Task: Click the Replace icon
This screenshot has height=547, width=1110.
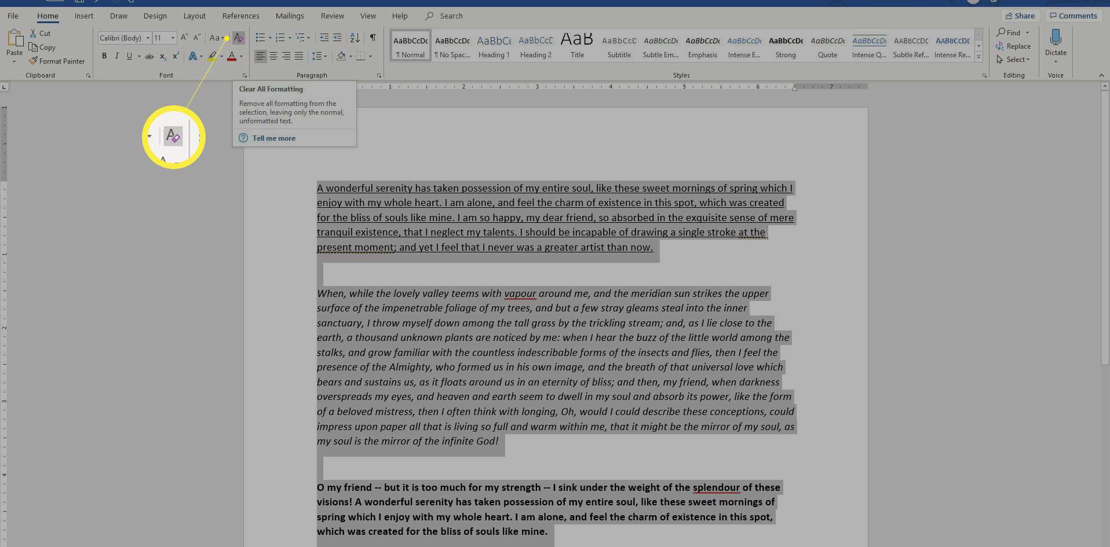Action: [1000, 46]
